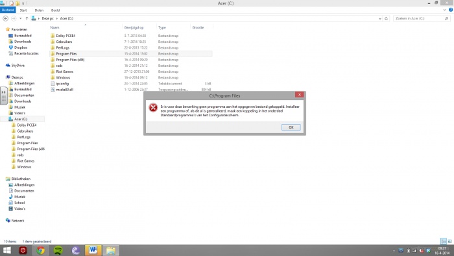Open the Beeld ribbon tab
454x256 pixels.
pos(55,10)
